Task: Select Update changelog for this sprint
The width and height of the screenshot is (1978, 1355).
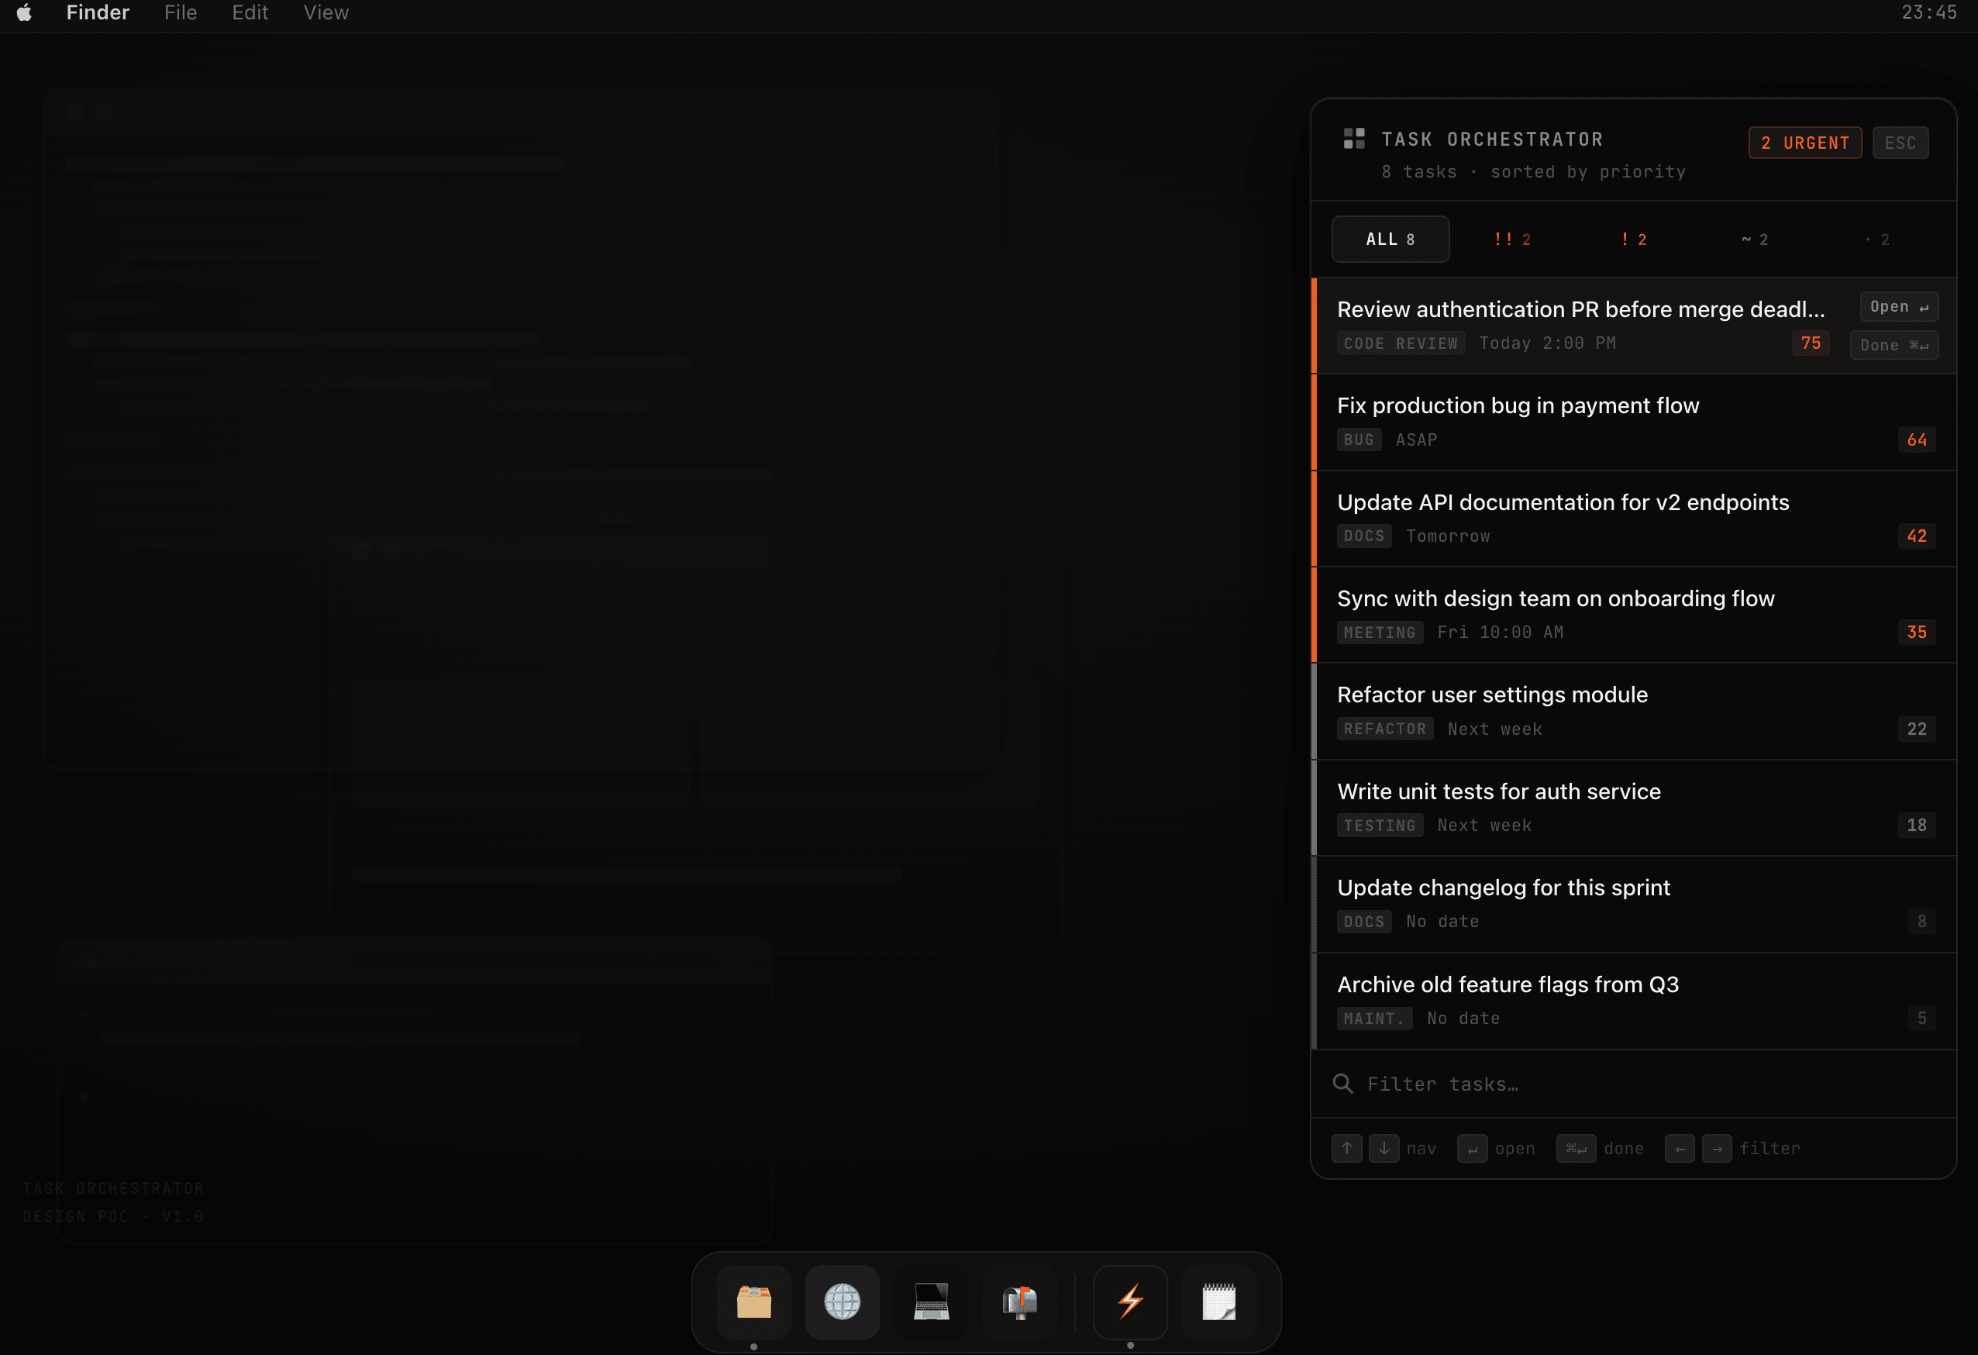Action: click(x=1633, y=904)
